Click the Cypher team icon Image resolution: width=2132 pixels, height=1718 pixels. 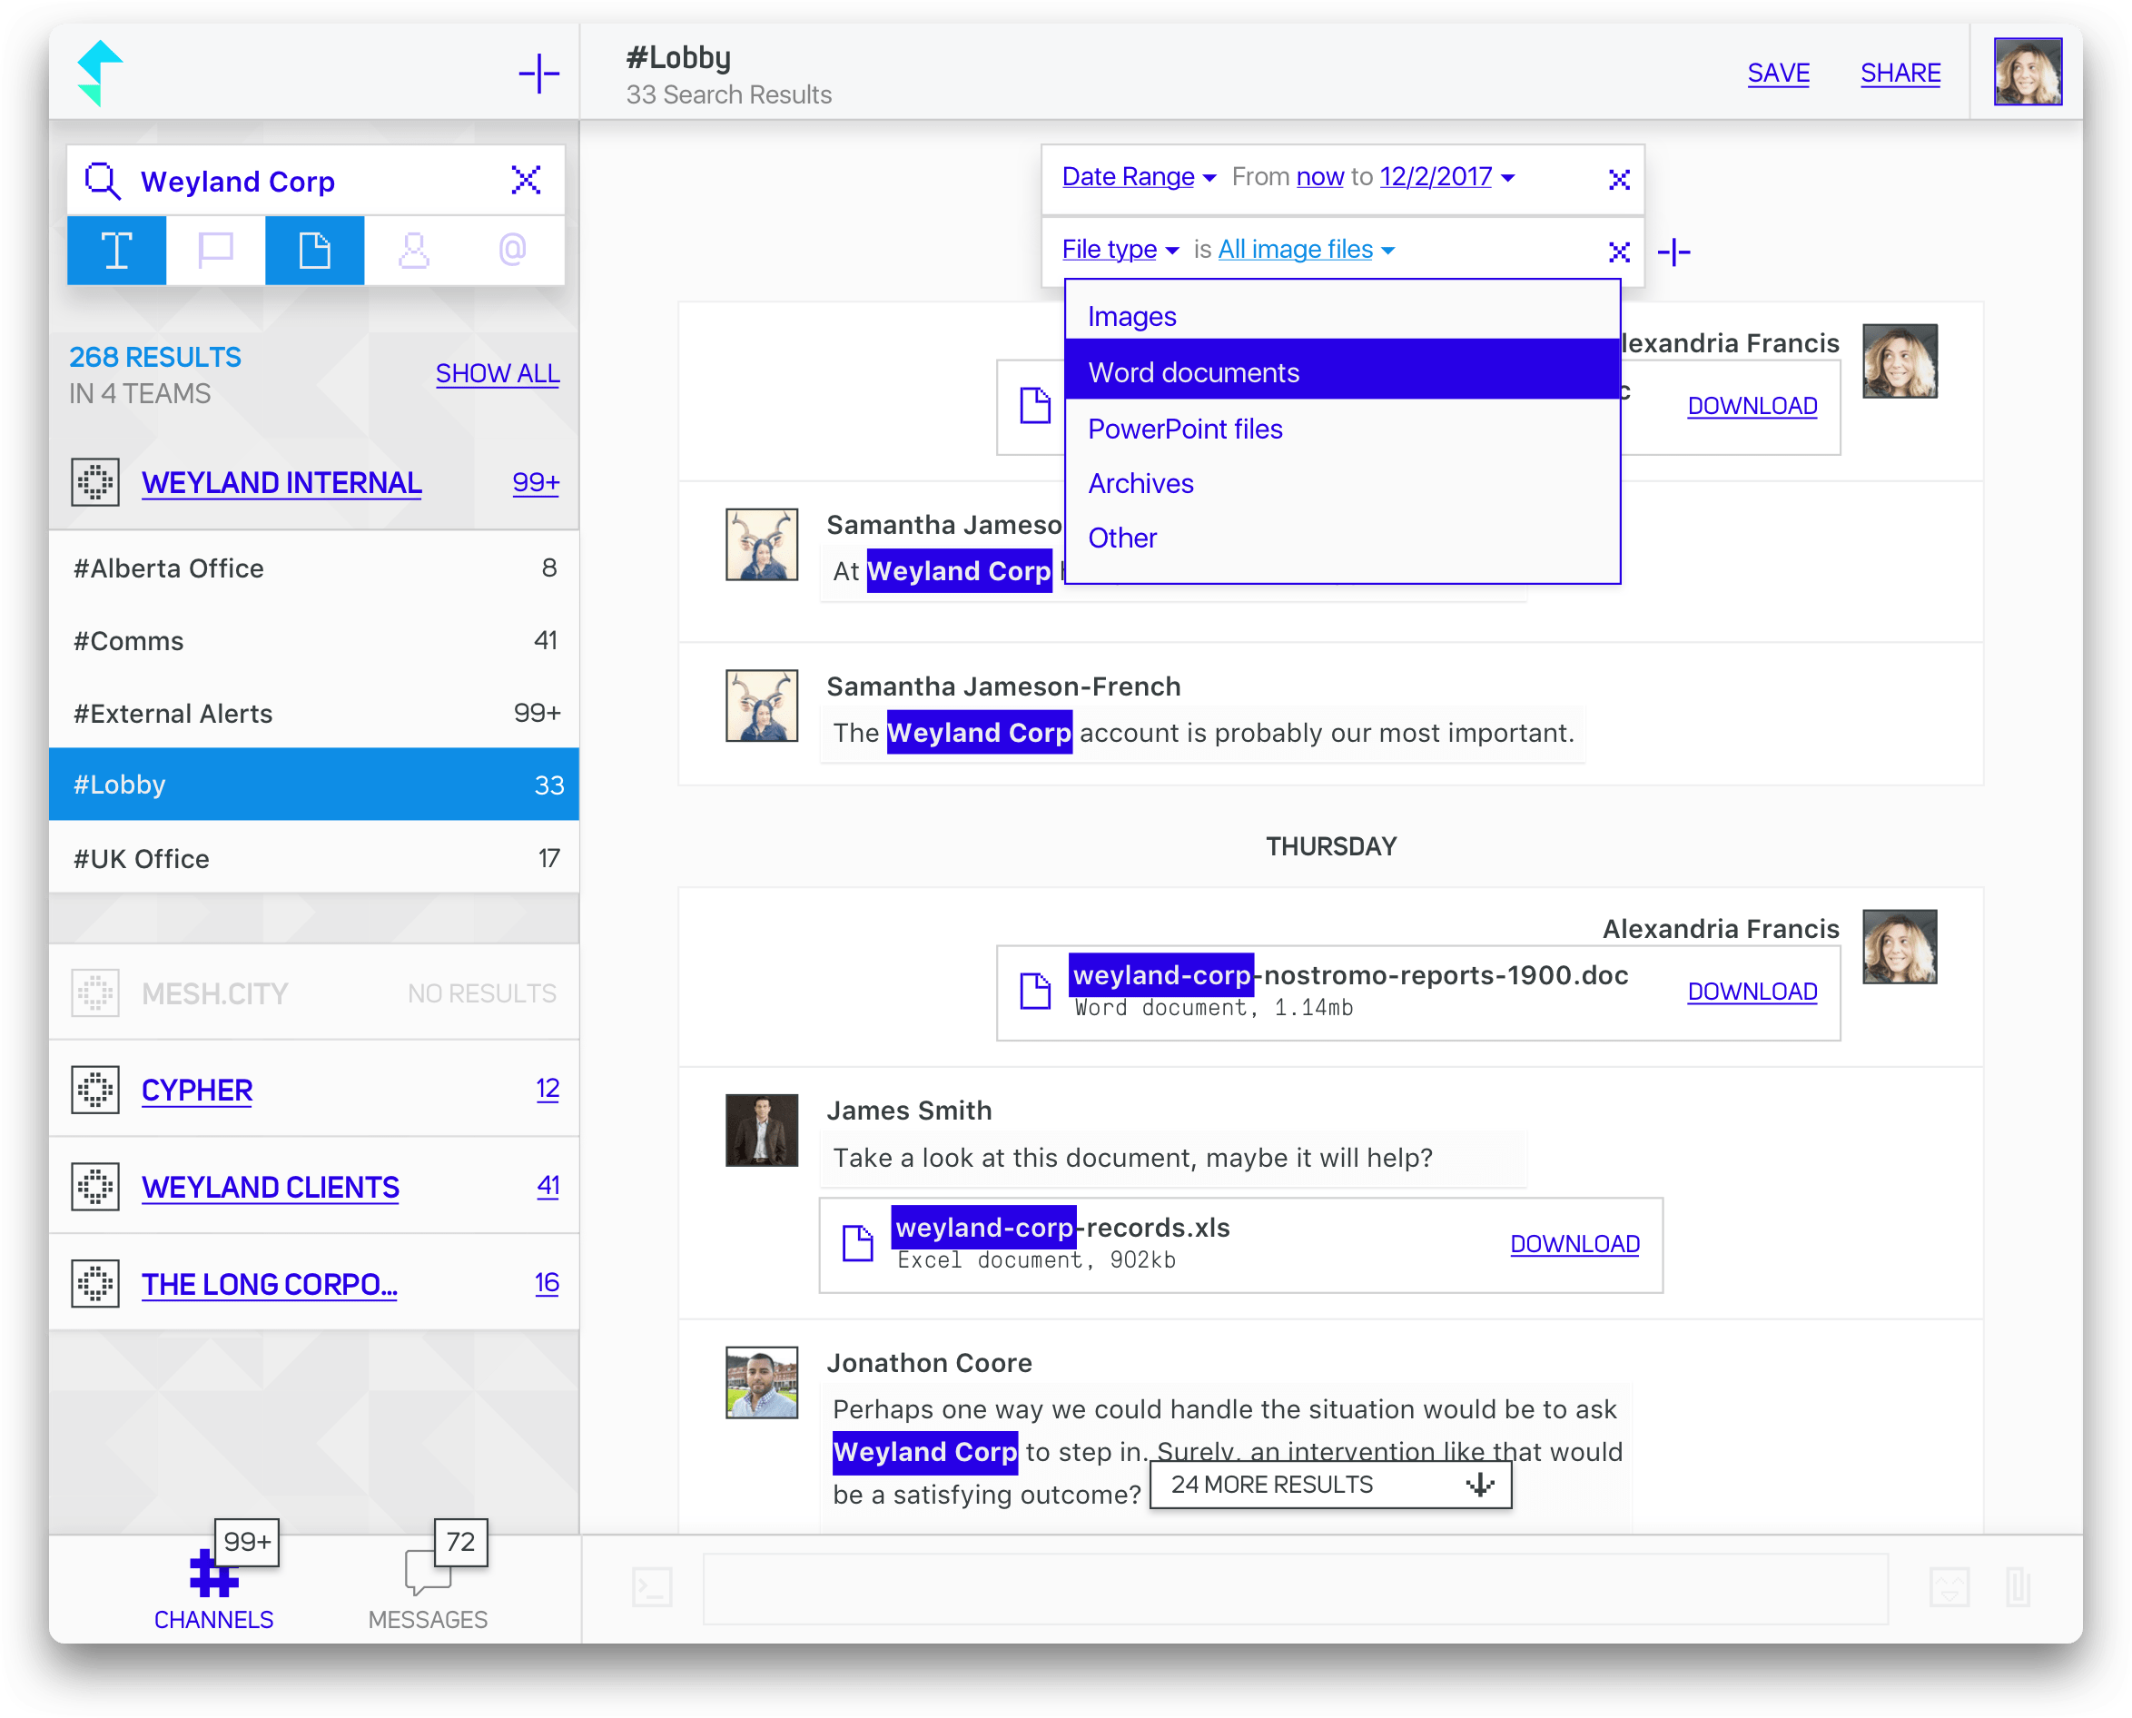click(95, 1090)
